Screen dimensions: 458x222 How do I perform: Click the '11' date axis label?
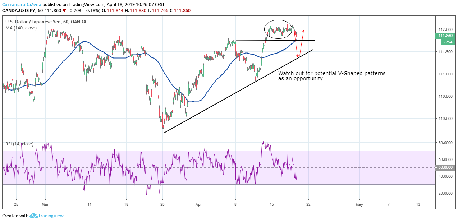pos(89,204)
